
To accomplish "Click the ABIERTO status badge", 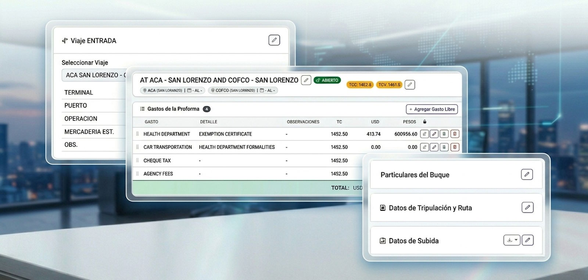I will click(327, 80).
